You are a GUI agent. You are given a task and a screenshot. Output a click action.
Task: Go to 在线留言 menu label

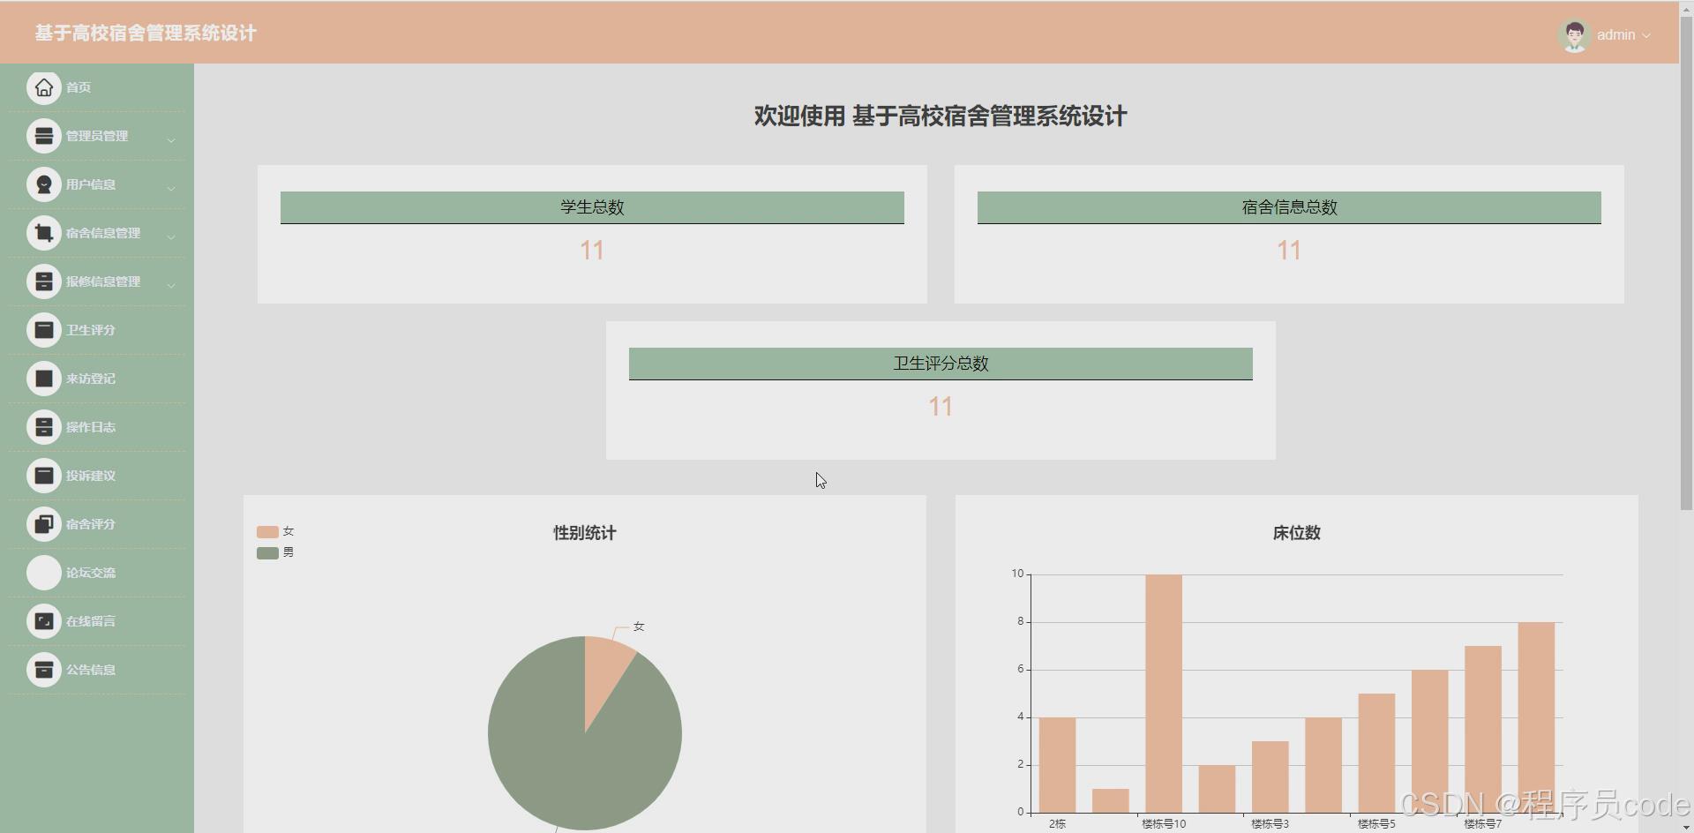91,621
